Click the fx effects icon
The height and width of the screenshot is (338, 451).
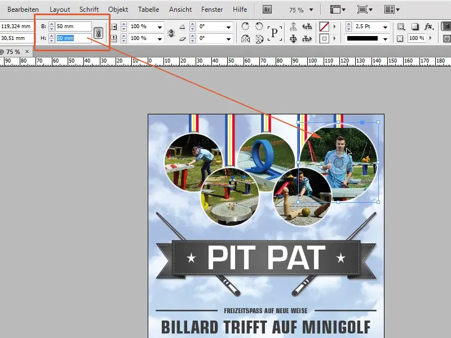[x=428, y=26]
